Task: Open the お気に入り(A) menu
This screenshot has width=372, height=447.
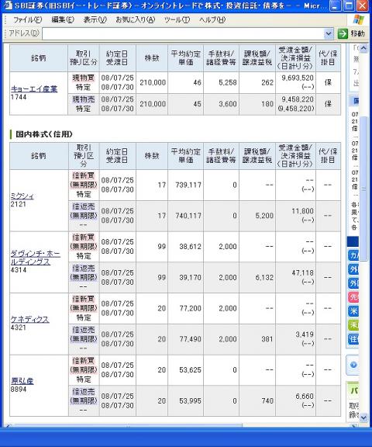Action: pos(135,19)
